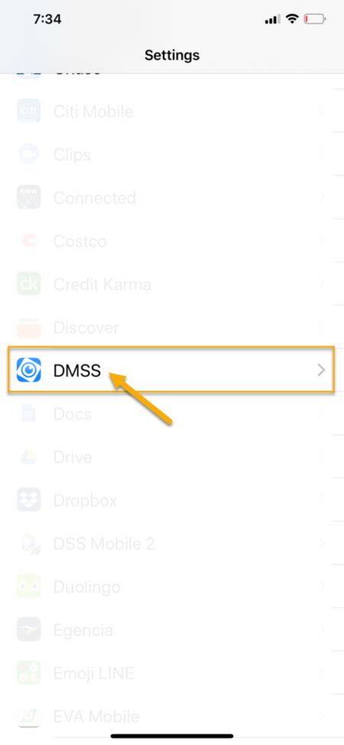Tap the Discover card icon
The height and width of the screenshot is (745, 344).
28,327
